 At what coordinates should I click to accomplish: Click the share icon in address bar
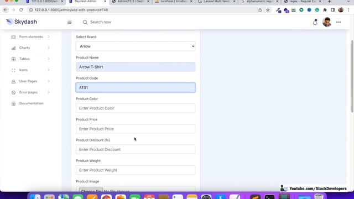[260, 10]
